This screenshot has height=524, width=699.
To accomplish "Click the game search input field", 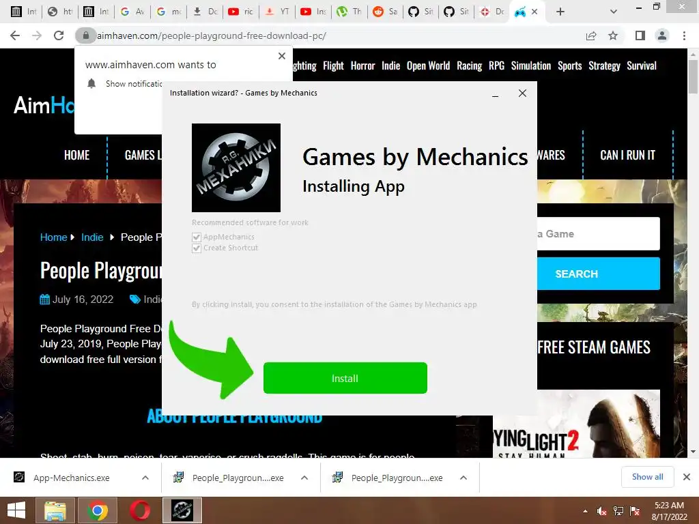I will click(x=598, y=234).
